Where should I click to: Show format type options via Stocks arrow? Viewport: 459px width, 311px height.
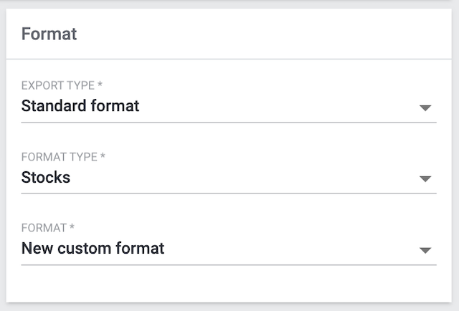click(425, 178)
